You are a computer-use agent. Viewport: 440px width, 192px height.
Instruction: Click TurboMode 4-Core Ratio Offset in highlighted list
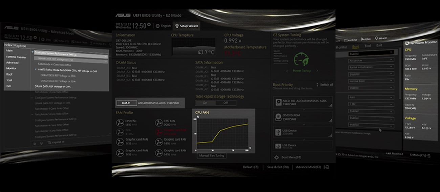[54, 64]
